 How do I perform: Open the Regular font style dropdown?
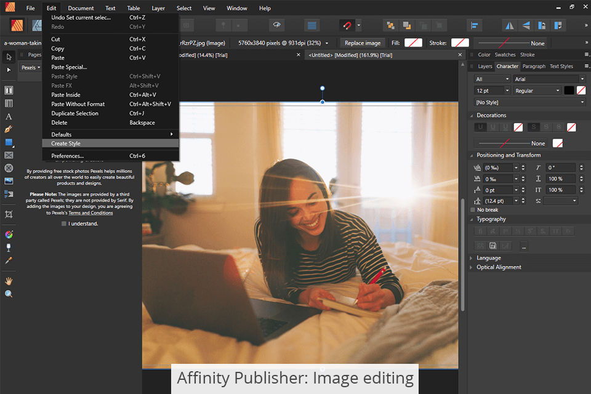pyautogui.click(x=537, y=90)
